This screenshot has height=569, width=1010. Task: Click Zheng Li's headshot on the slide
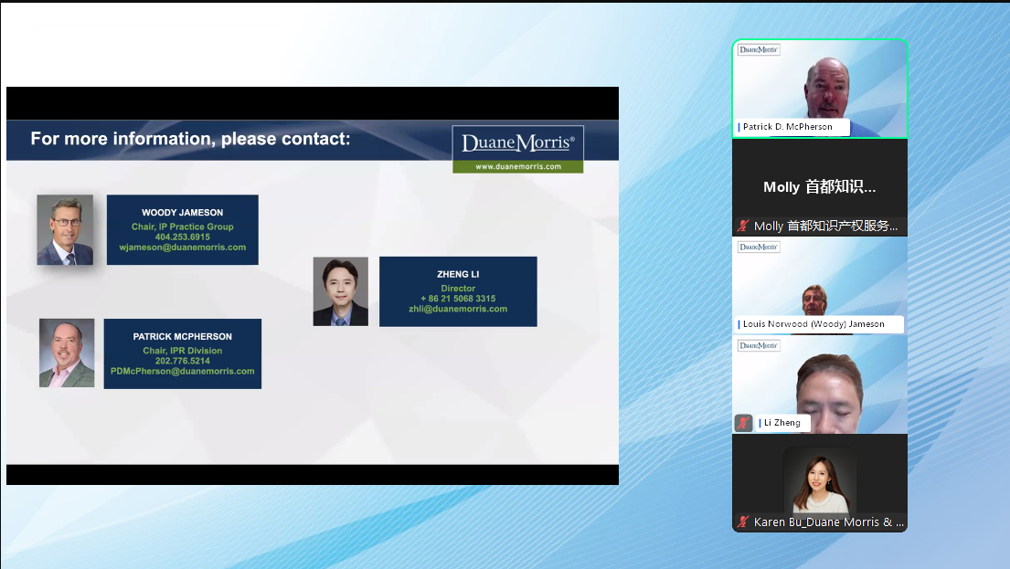341,291
